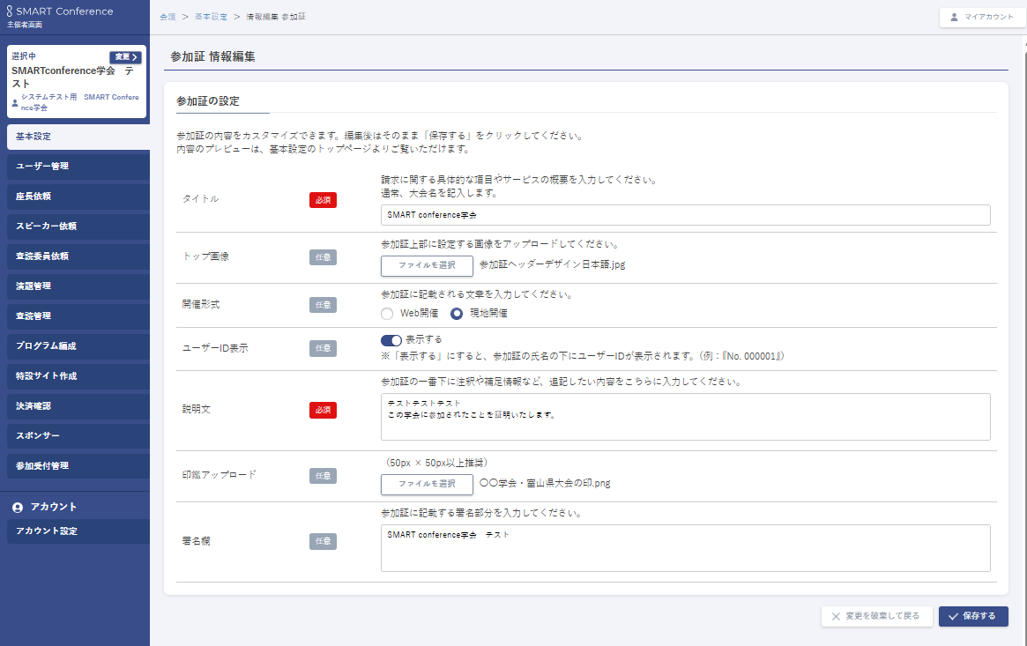This screenshot has height=646, width=1027.
Task: Open ユーザー管理 sidebar menu
Action: [x=75, y=167]
